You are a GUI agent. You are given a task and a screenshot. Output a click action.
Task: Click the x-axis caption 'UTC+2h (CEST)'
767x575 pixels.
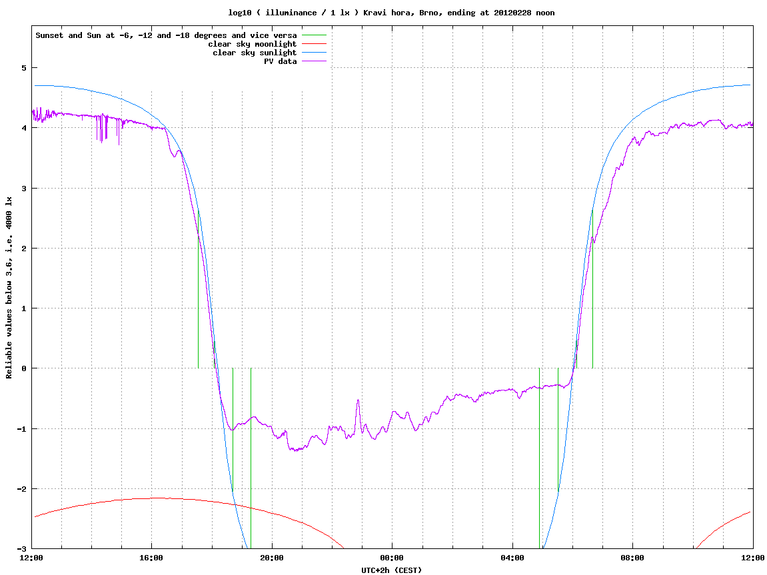[391, 570]
